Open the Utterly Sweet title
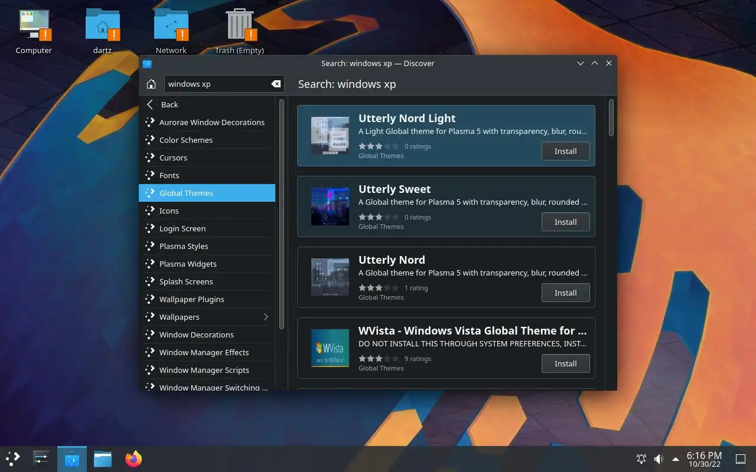756x472 pixels. 395,189
